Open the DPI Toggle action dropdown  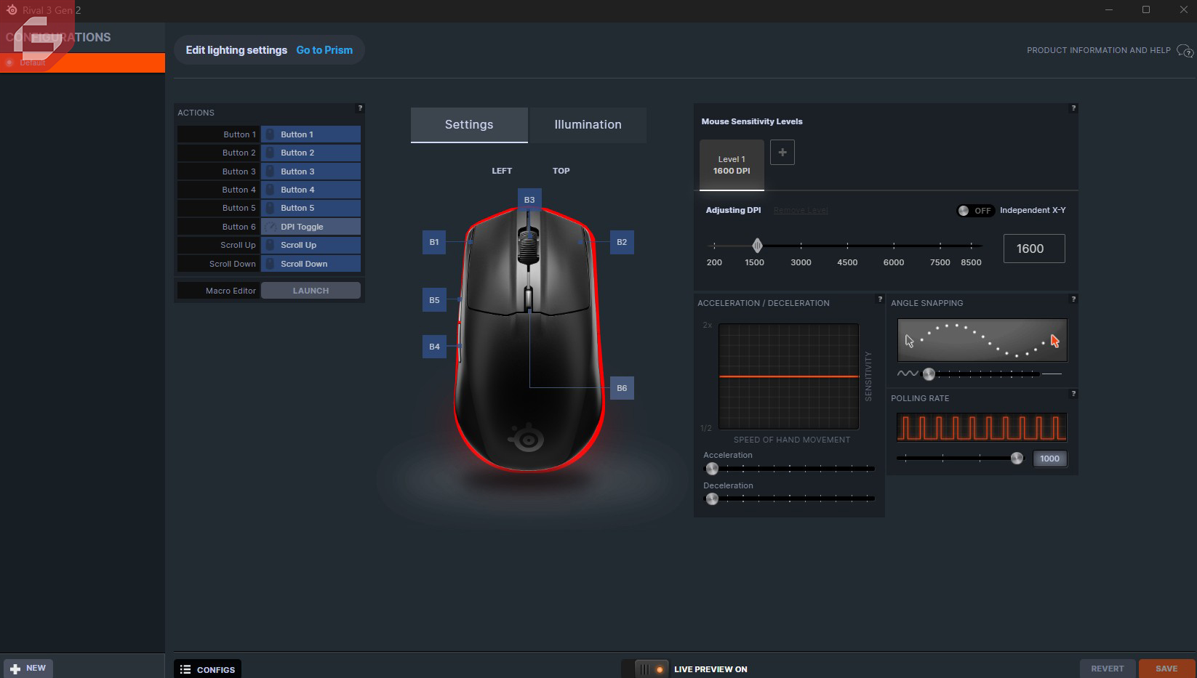[x=311, y=227]
